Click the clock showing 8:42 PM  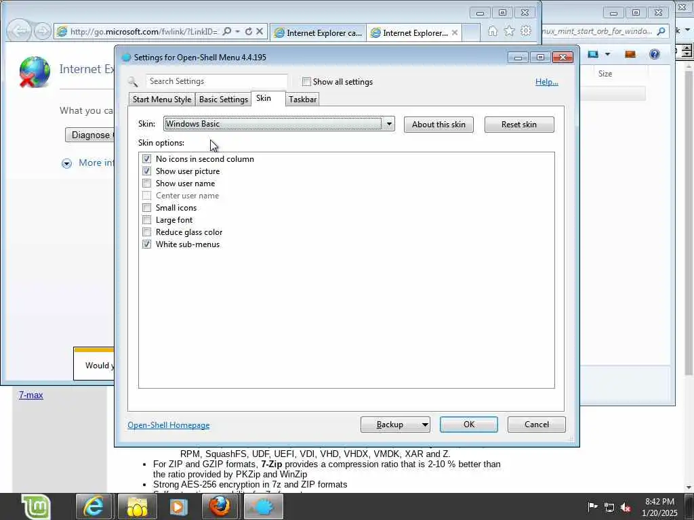(x=659, y=502)
